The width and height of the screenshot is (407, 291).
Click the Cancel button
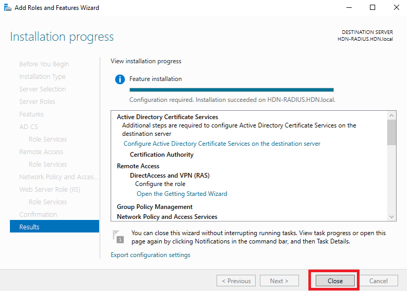tap(378, 281)
